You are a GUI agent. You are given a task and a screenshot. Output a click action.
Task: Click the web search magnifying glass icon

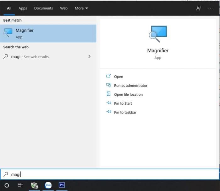(x=6, y=56)
